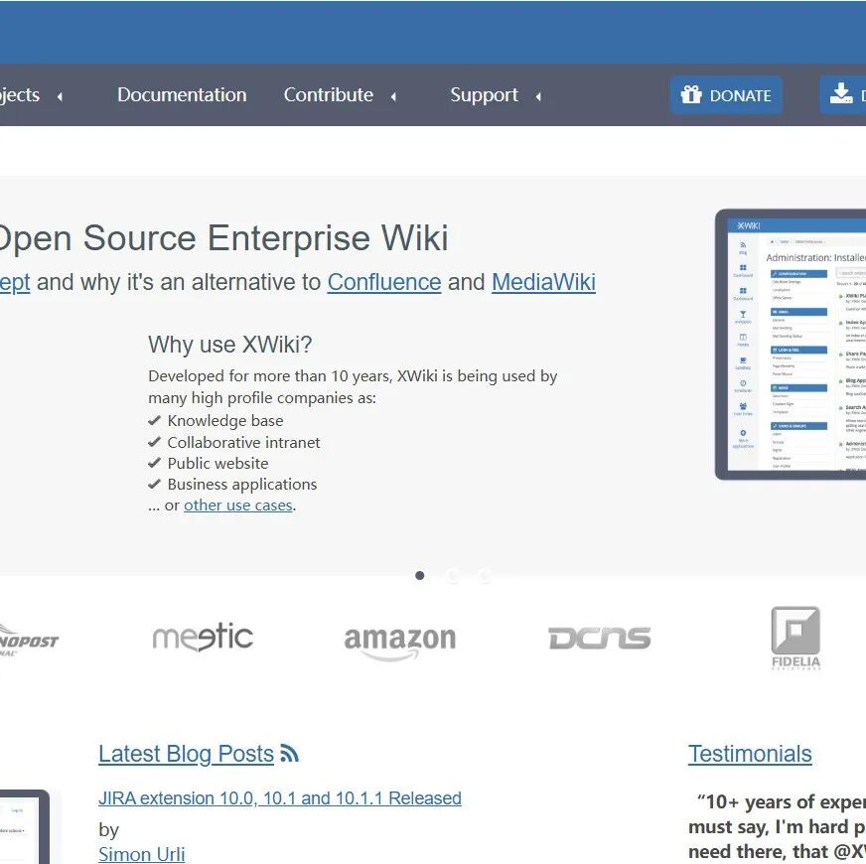Select the third carousel slide dot
The height and width of the screenshot is (864, 866).
(x=485, y=576)
